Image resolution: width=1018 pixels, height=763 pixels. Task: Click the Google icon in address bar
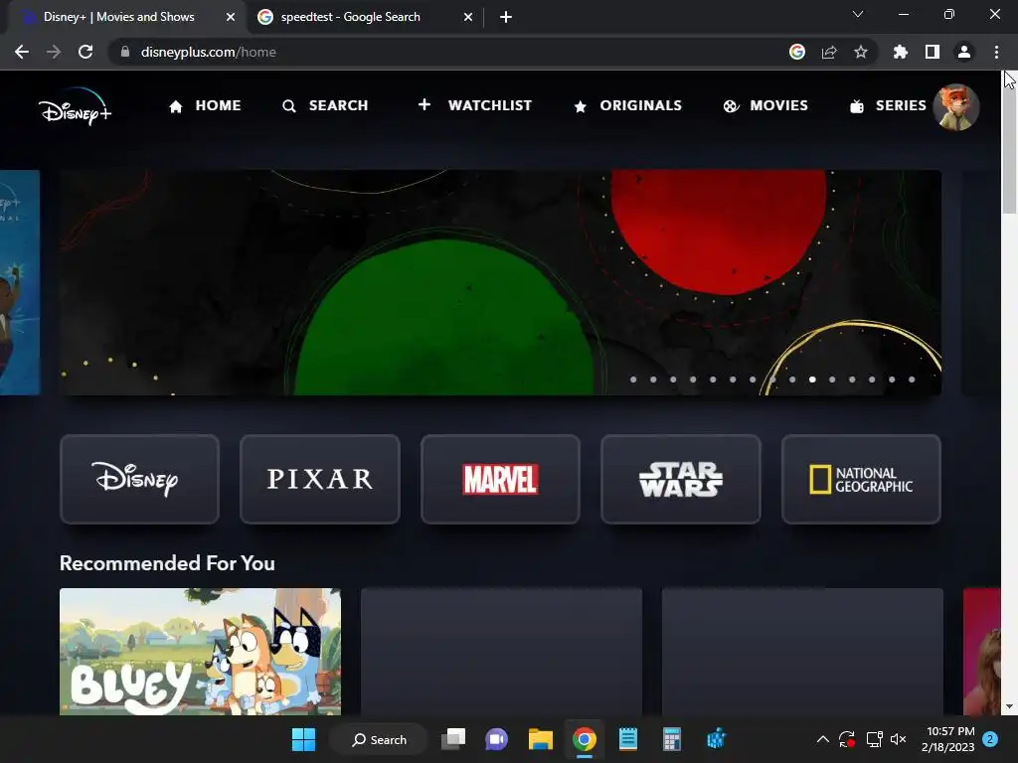tap(797, 52)
